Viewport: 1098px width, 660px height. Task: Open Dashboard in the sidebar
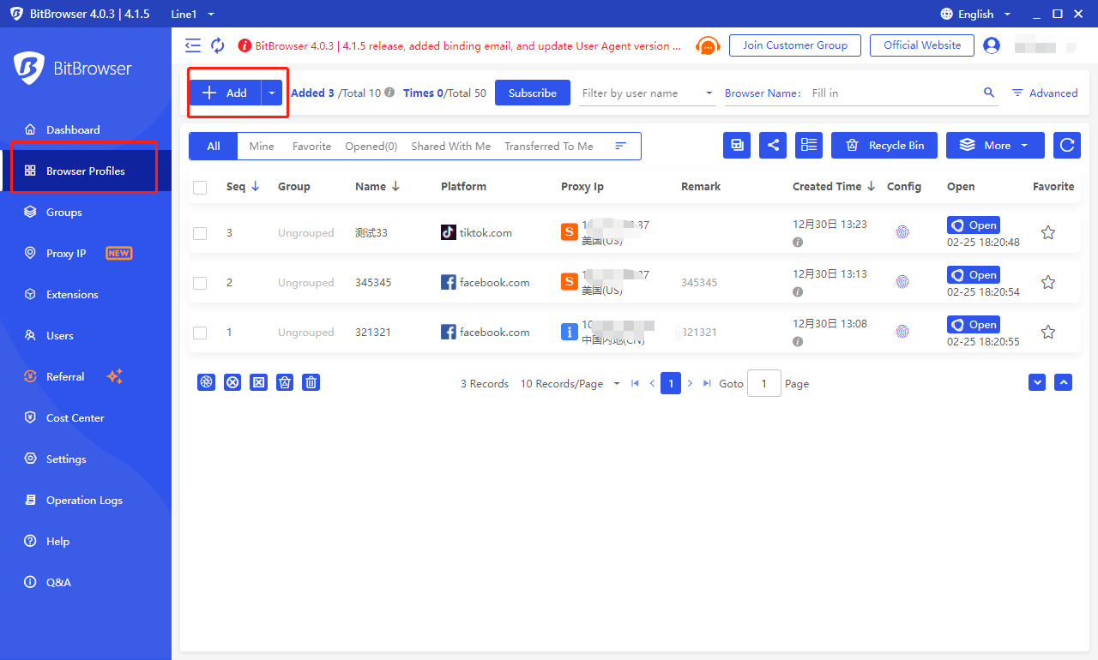pyautogui.click(x=86, y=129)
